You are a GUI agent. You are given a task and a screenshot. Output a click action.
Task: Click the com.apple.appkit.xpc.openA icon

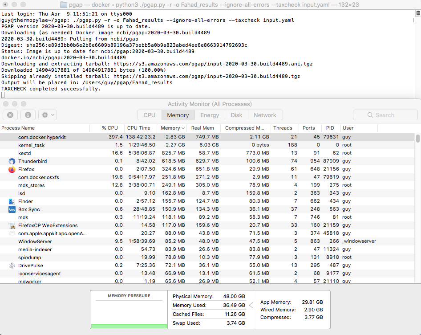pos(12,233)
